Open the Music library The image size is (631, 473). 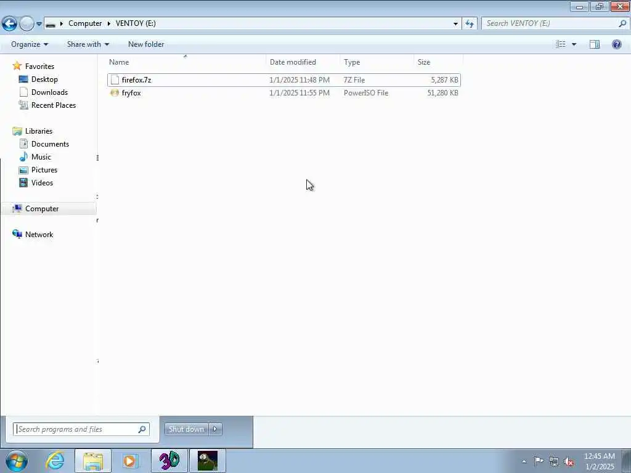[x=41, y=157]
